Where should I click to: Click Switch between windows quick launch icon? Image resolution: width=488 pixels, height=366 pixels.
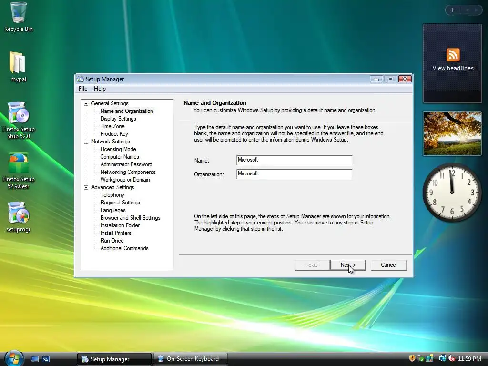[46, 359]
